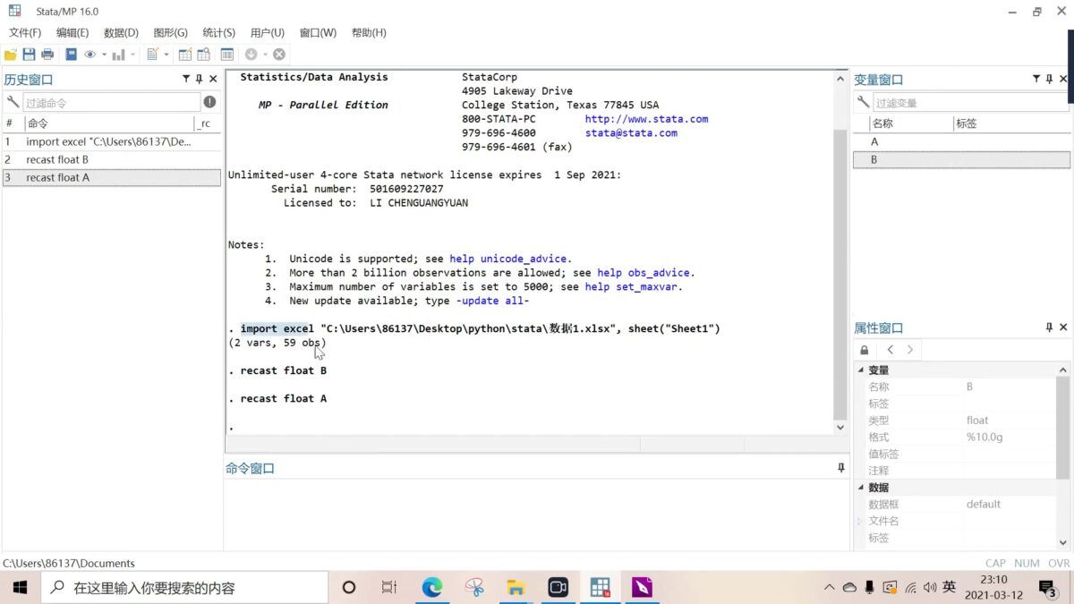The height and width of the screenshot is (604, 1074).
Task: Click the results window scroll down arrow
Action: (840, 428)
